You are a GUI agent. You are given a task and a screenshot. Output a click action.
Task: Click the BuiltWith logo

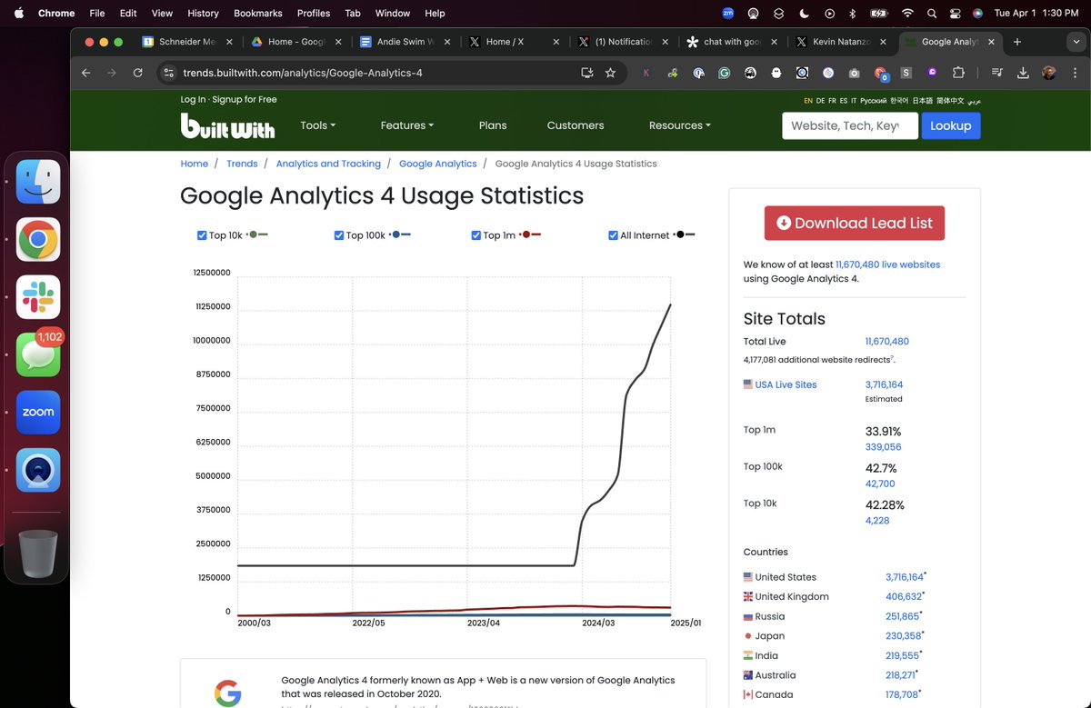[227, 125]
